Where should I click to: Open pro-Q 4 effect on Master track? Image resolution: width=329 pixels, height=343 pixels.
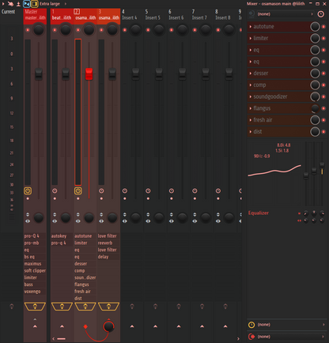[x=35, y=236]
